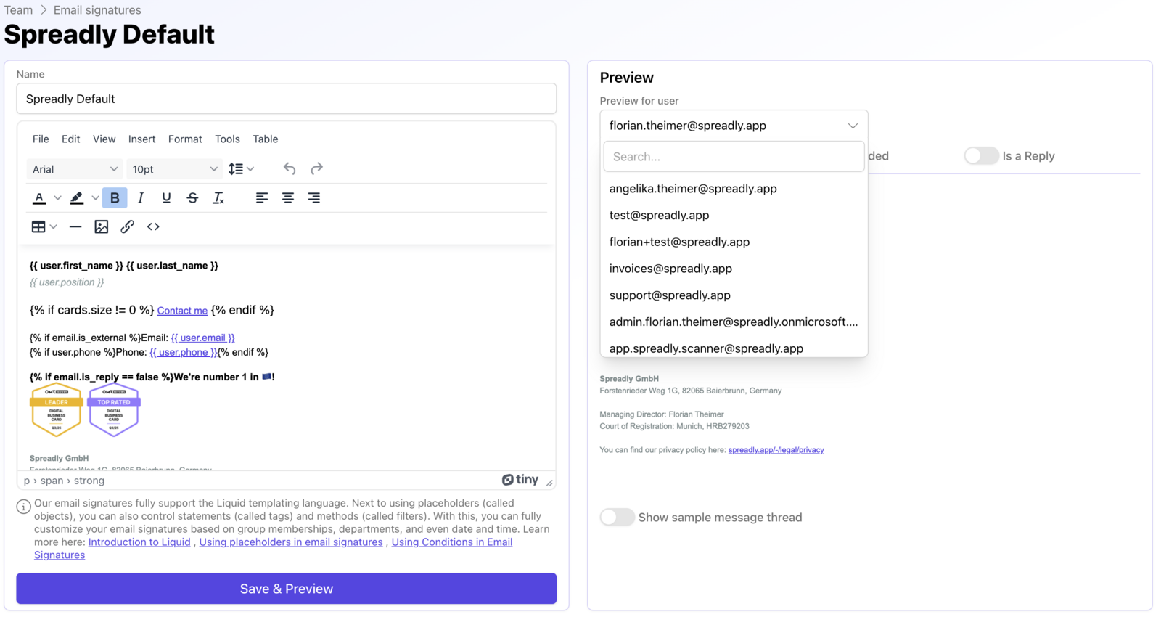This screenshot has height=617, width=1161.
Task: Click the underline icon
Action: [x=166, y=198]
